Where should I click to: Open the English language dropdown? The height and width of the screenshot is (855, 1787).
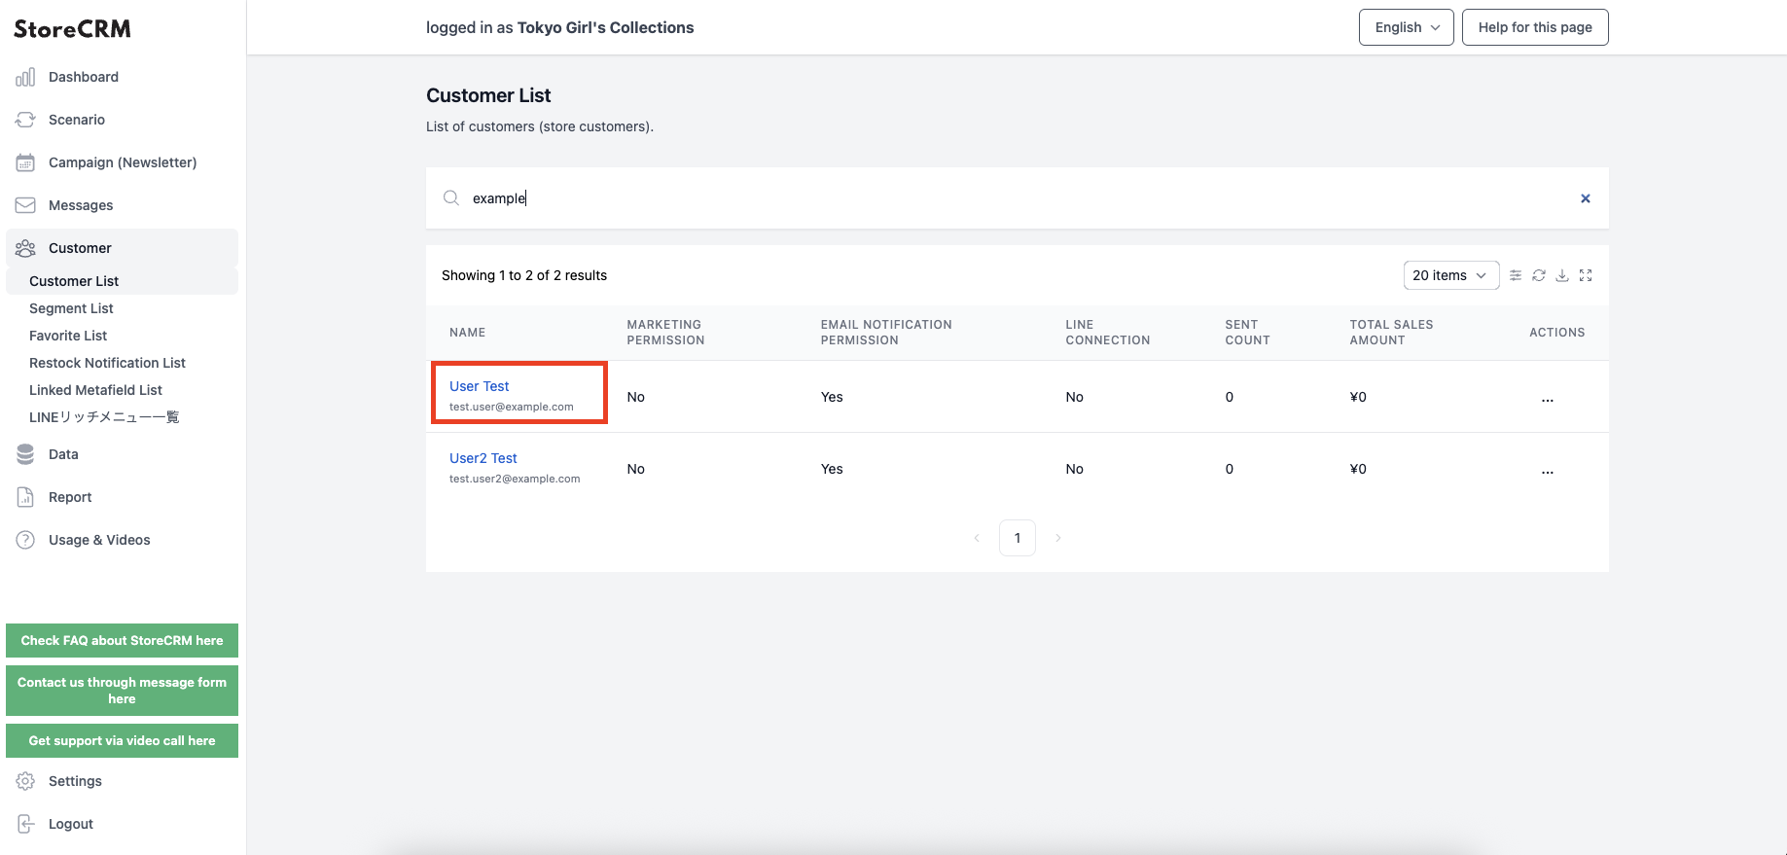1407,27
